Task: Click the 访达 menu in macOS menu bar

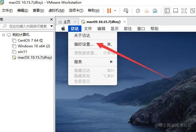Action: [x=75, y=29]
